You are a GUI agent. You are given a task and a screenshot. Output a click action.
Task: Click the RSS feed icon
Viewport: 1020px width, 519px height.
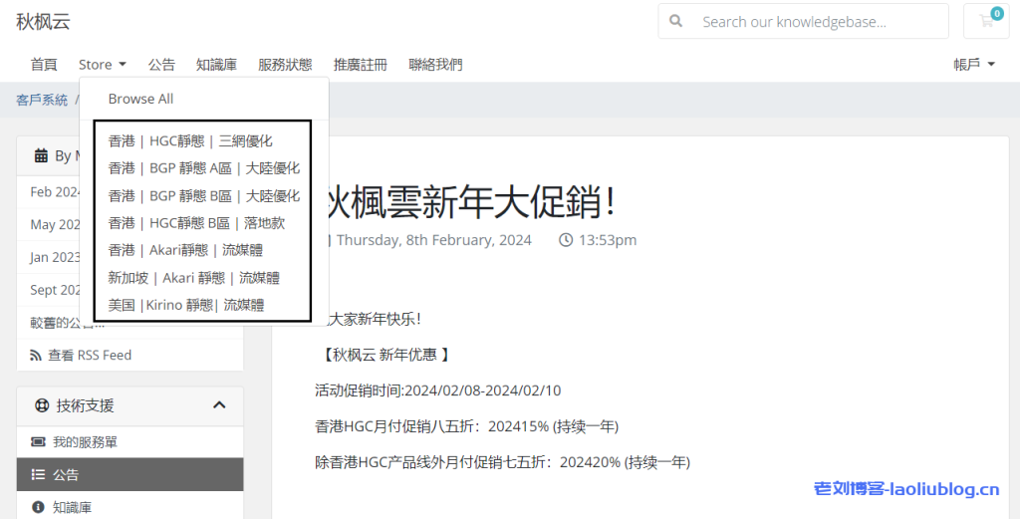(x=37, y=355)
